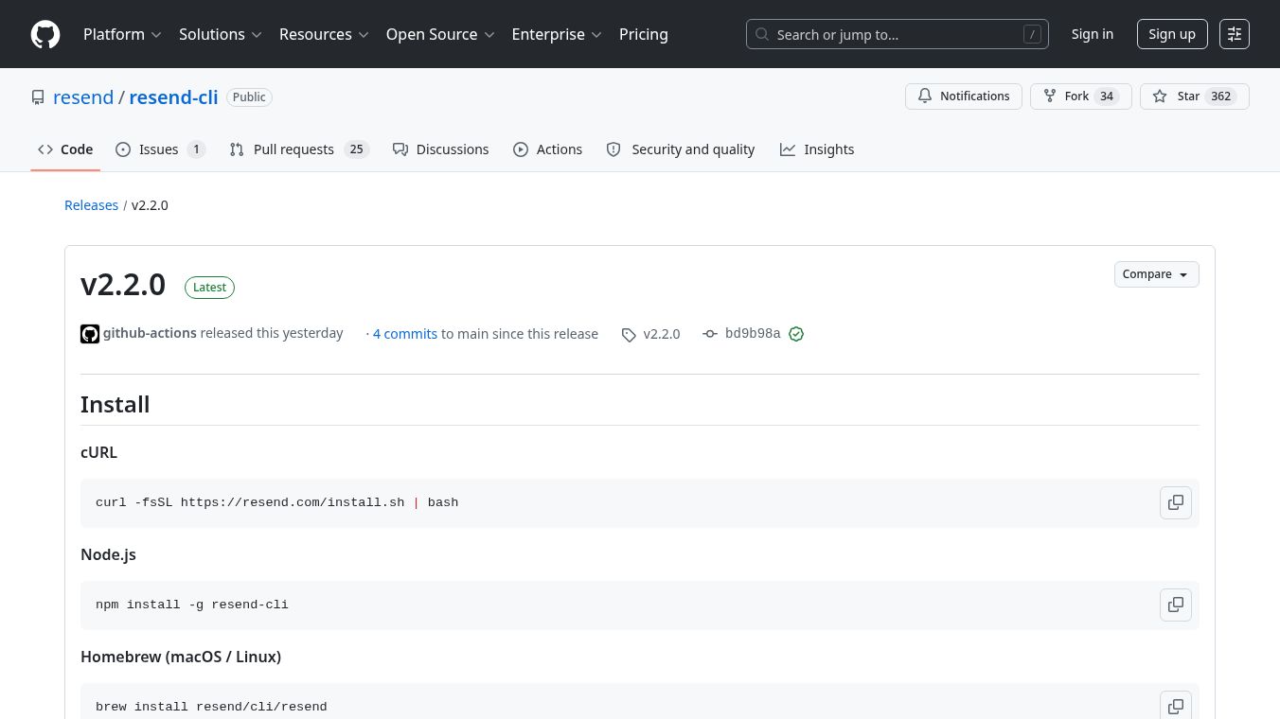The image size is (1280, 719).
Task: Click the Notifications bell button
Action: coord(964,96)
